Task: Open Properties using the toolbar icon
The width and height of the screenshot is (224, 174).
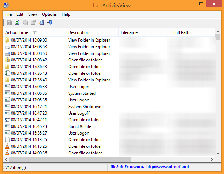Action: 34,22
